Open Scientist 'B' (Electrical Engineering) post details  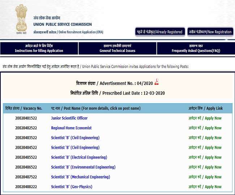(79, 157)
